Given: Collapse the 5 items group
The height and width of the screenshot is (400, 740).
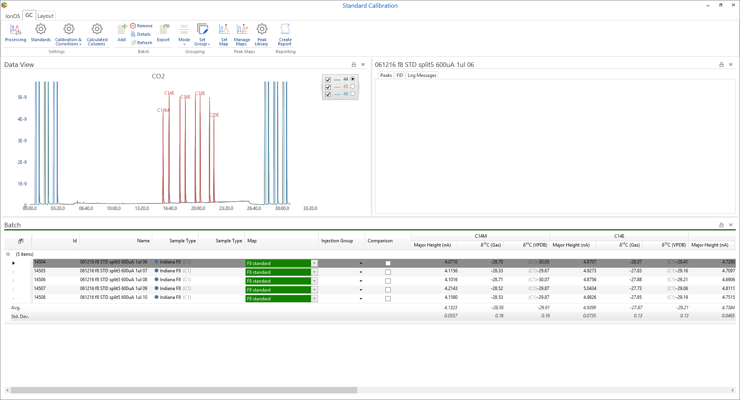Looking at the screenshot, I should (x=8, y=254).
